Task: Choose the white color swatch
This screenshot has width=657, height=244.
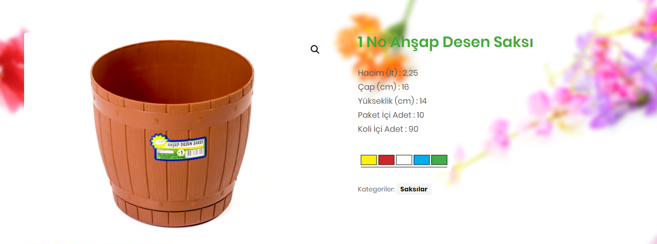Action: (404, 160)
